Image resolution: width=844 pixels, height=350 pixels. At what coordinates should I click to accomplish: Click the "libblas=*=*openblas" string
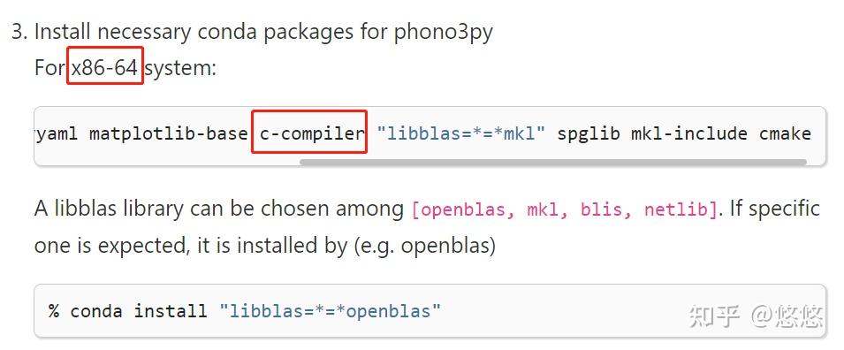click(x=330, y=311)
